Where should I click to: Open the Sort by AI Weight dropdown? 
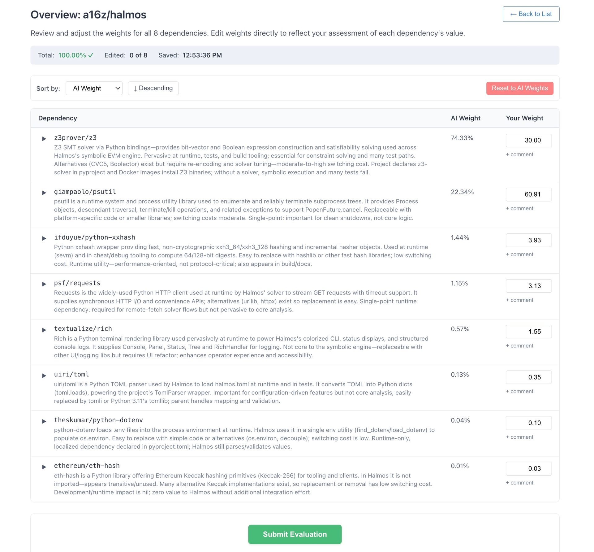[x=94, y=88]
